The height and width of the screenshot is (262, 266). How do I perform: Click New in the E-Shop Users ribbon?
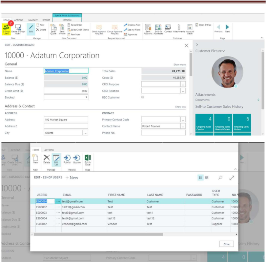tap(35, 159)
